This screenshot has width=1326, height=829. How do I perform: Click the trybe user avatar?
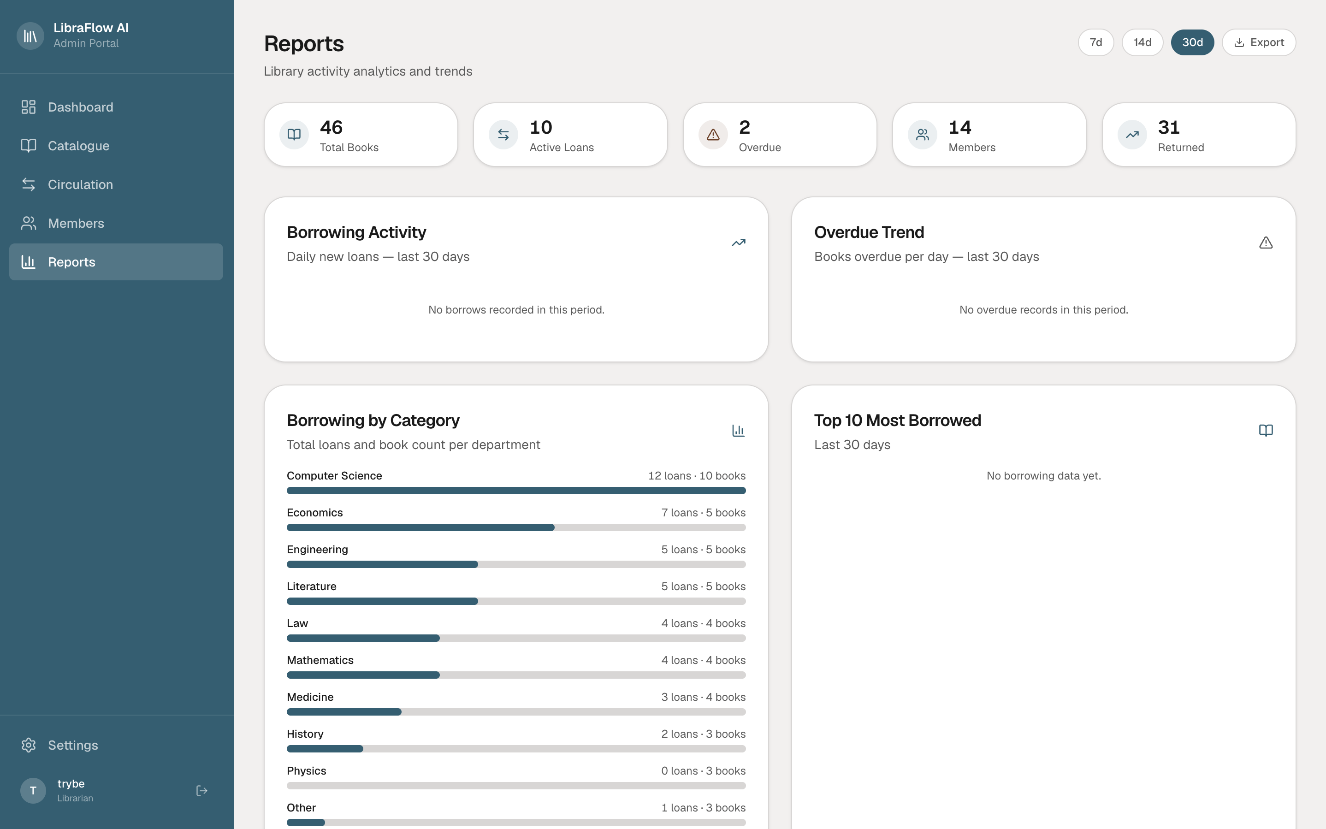click(33, 791)
